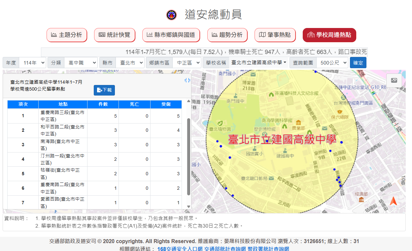Open the 鄉鎮市區 district dropdown
Screen dimensions: 412x251
point(187,63)
